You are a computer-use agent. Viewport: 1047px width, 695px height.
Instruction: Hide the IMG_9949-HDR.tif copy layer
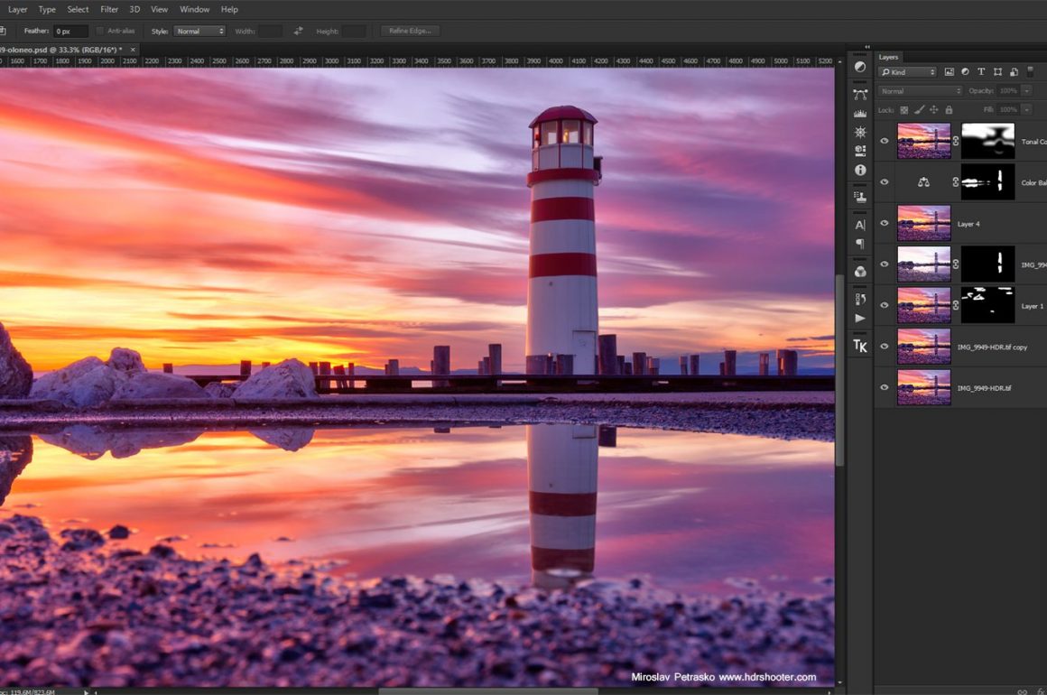pos(885,347)
